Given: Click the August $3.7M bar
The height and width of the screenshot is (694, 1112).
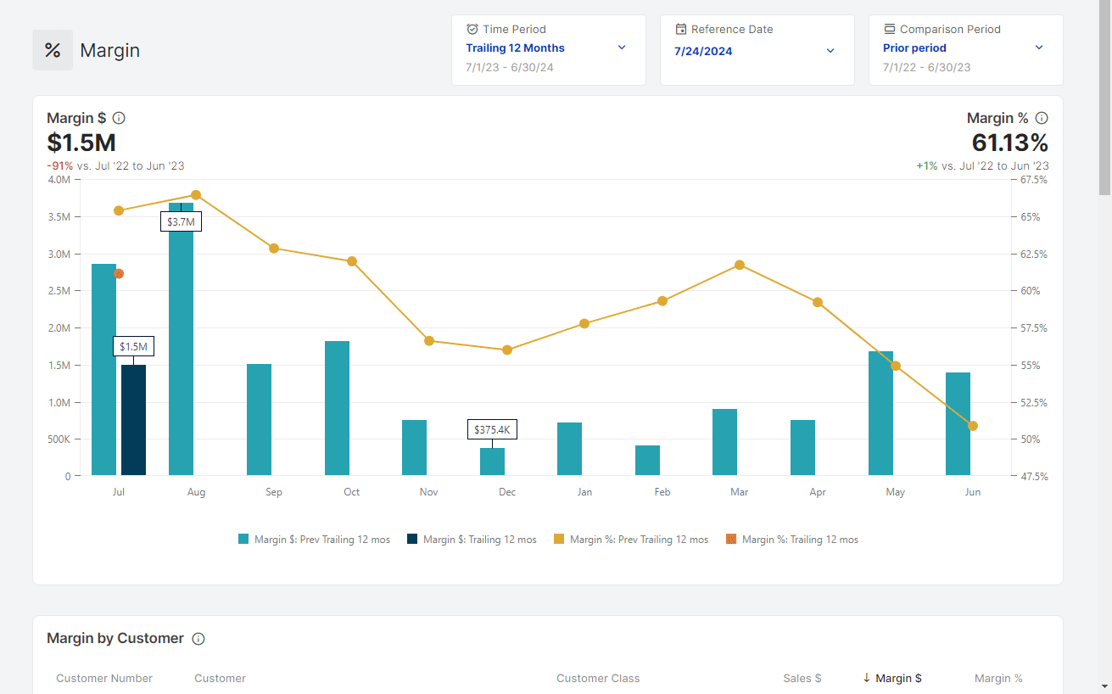Looking at the screenshot, I should (181, 356).
